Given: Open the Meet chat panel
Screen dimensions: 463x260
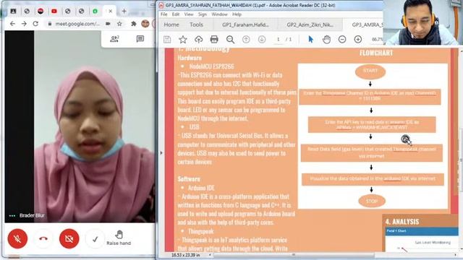Looking at the screenshot, I should [x=140, y=38].
